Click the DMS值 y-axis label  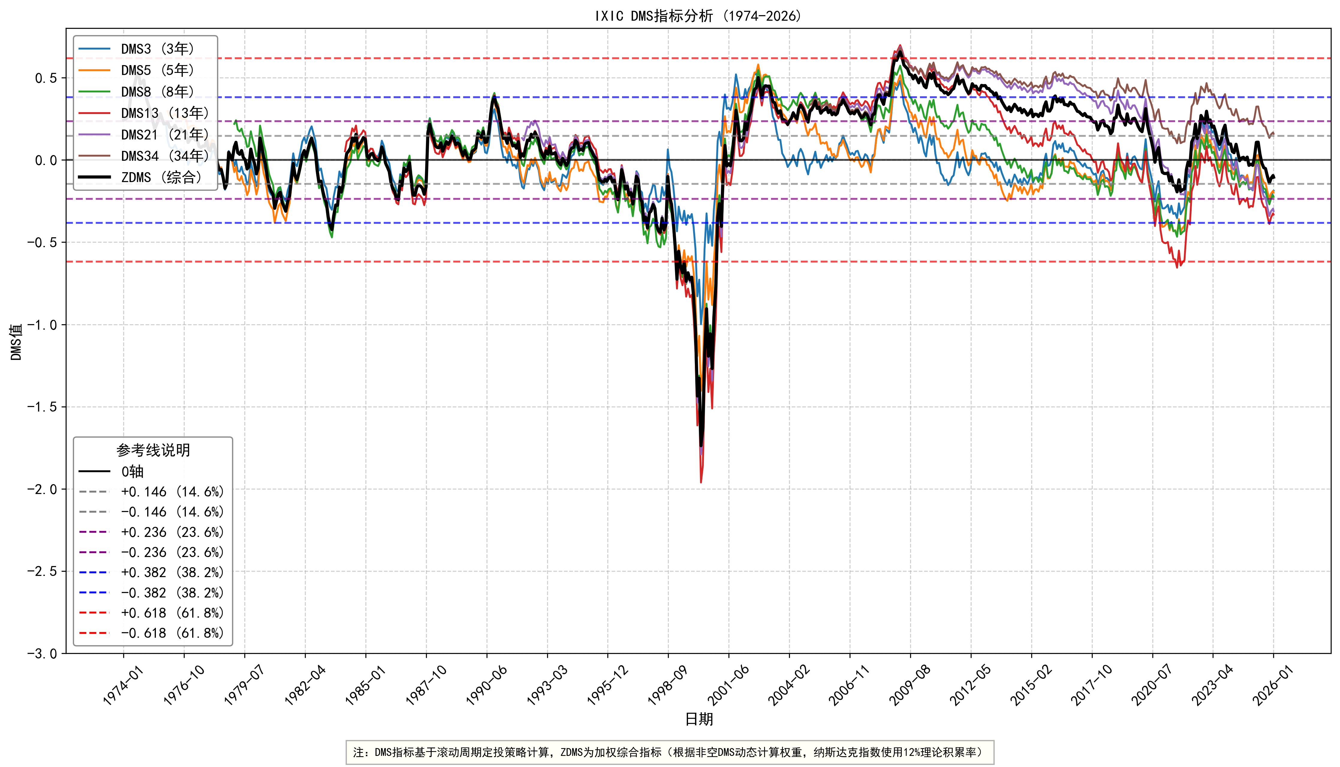click(x=16, y=342)
